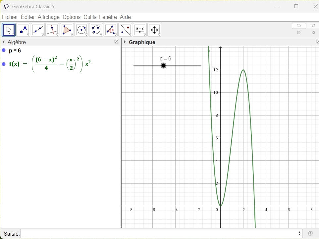Viewport: 319px width, 239px height.
Task: Click in the Saisie input field
Action: coord(161,233)
